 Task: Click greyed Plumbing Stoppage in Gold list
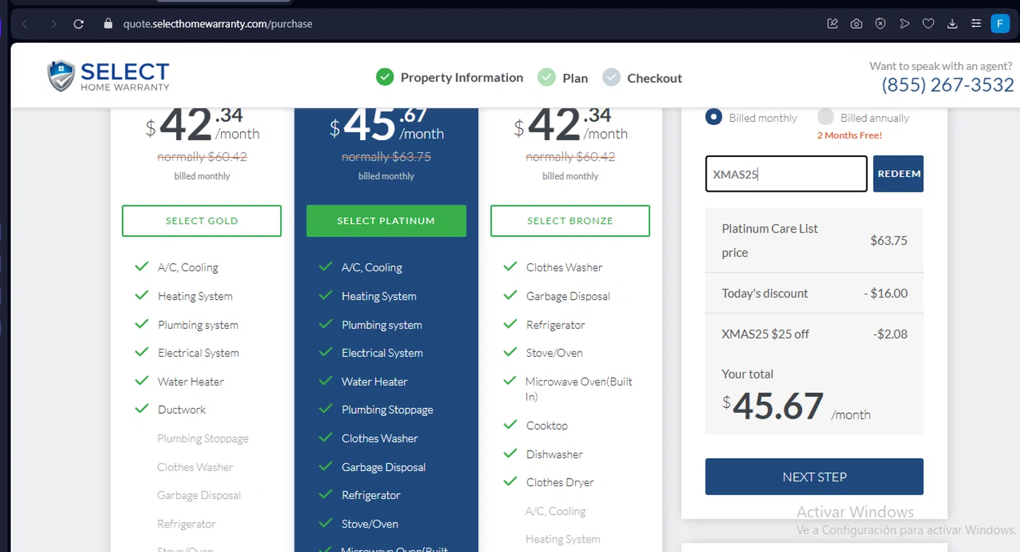point(203,438)
